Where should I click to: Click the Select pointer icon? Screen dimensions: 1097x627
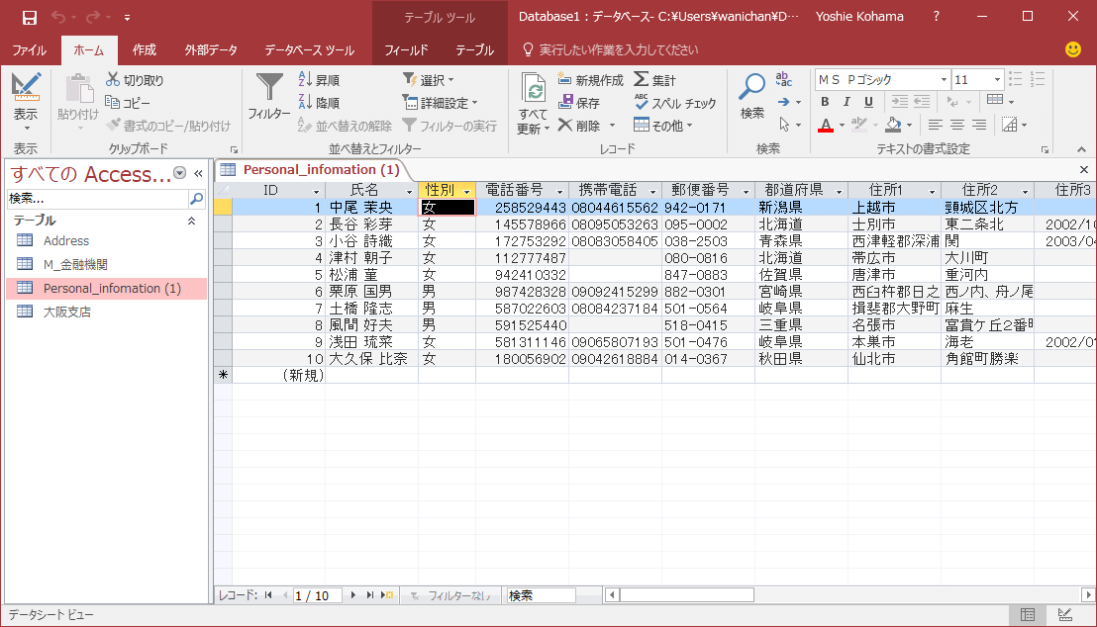(x=784, y=125)
